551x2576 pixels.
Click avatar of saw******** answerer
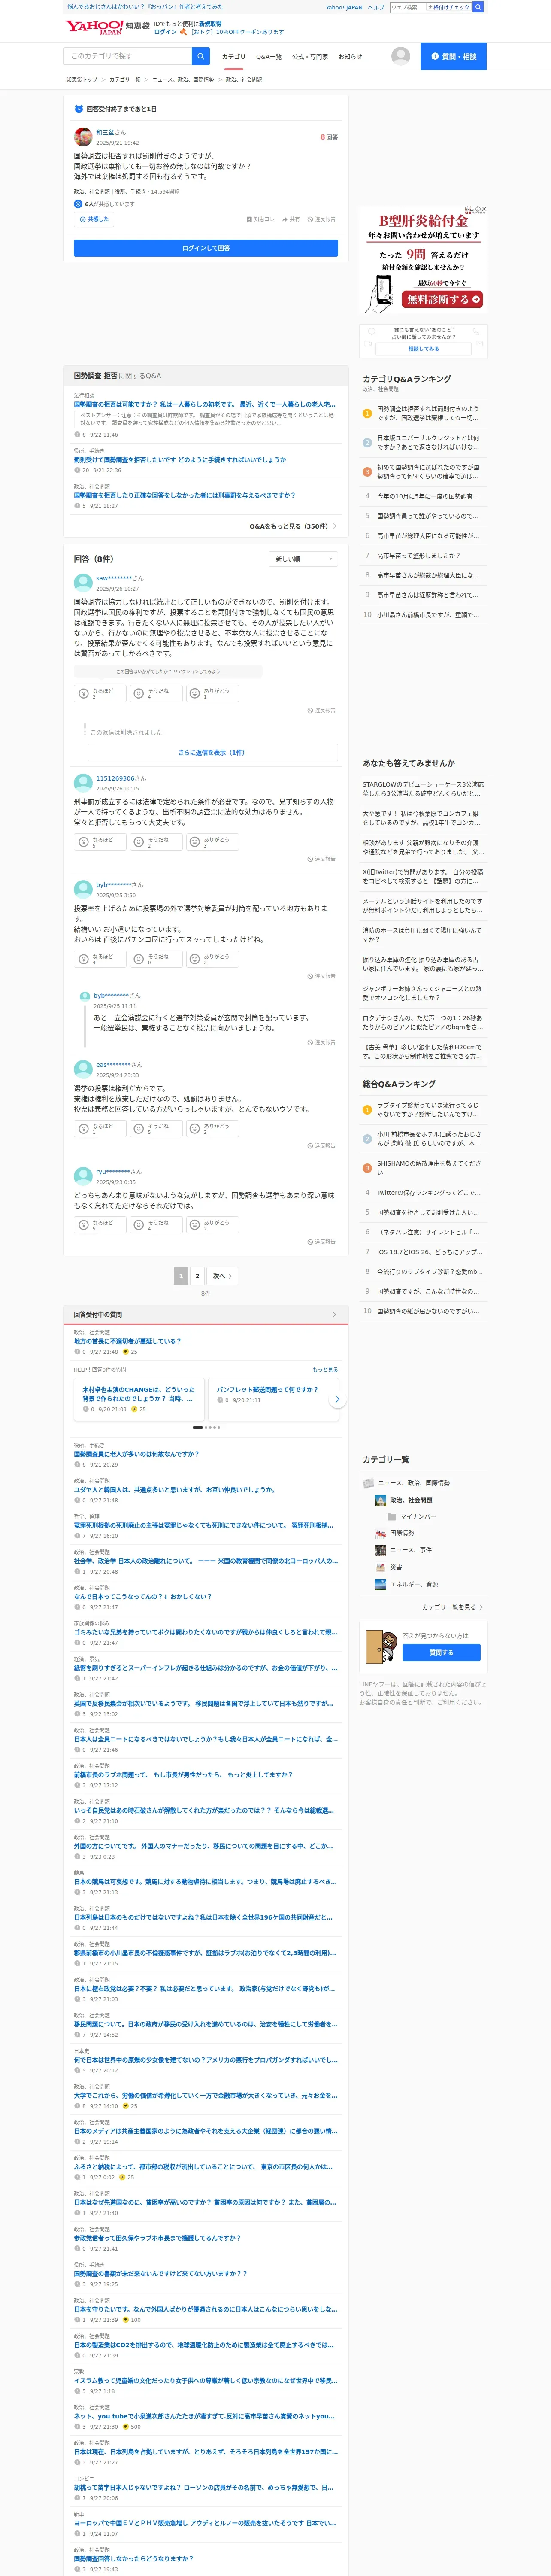tap(83, 583)
